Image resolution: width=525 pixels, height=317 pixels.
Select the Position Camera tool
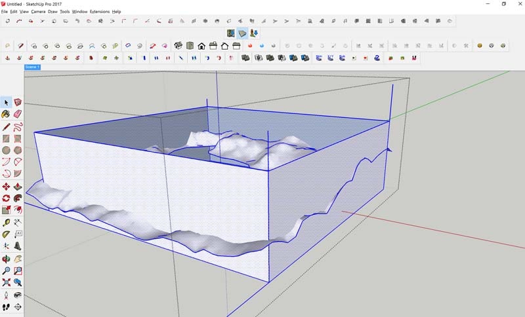point(6,295)
